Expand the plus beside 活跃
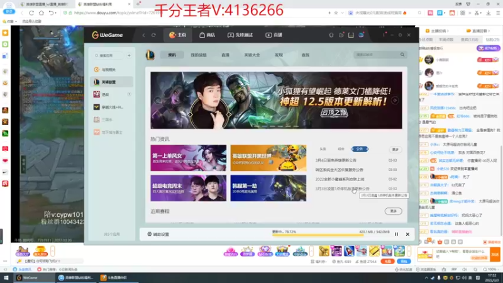Viewport: 503px width, 283px height. click(x=129, y=94)
